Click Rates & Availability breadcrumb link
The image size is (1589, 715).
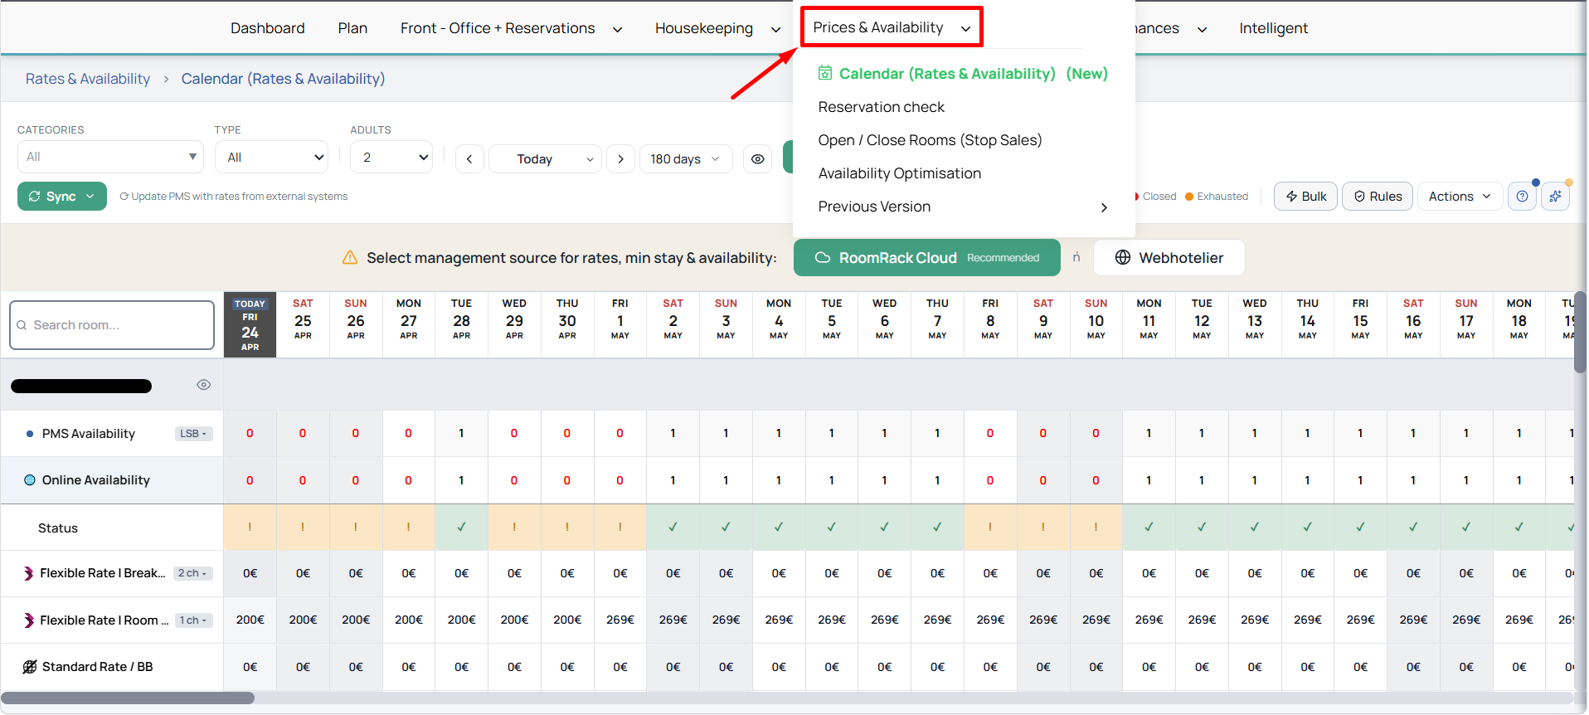[88, 79]
